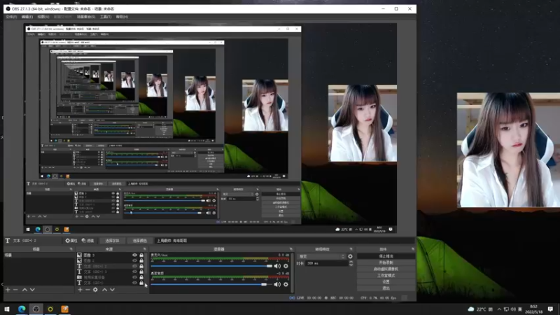Decrease transition 时长 with down arrow
Viewport: 560px width, 315px height.
pos(351,265)
